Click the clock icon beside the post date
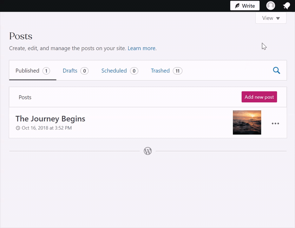Screen dimensions: 295x228 18,128
